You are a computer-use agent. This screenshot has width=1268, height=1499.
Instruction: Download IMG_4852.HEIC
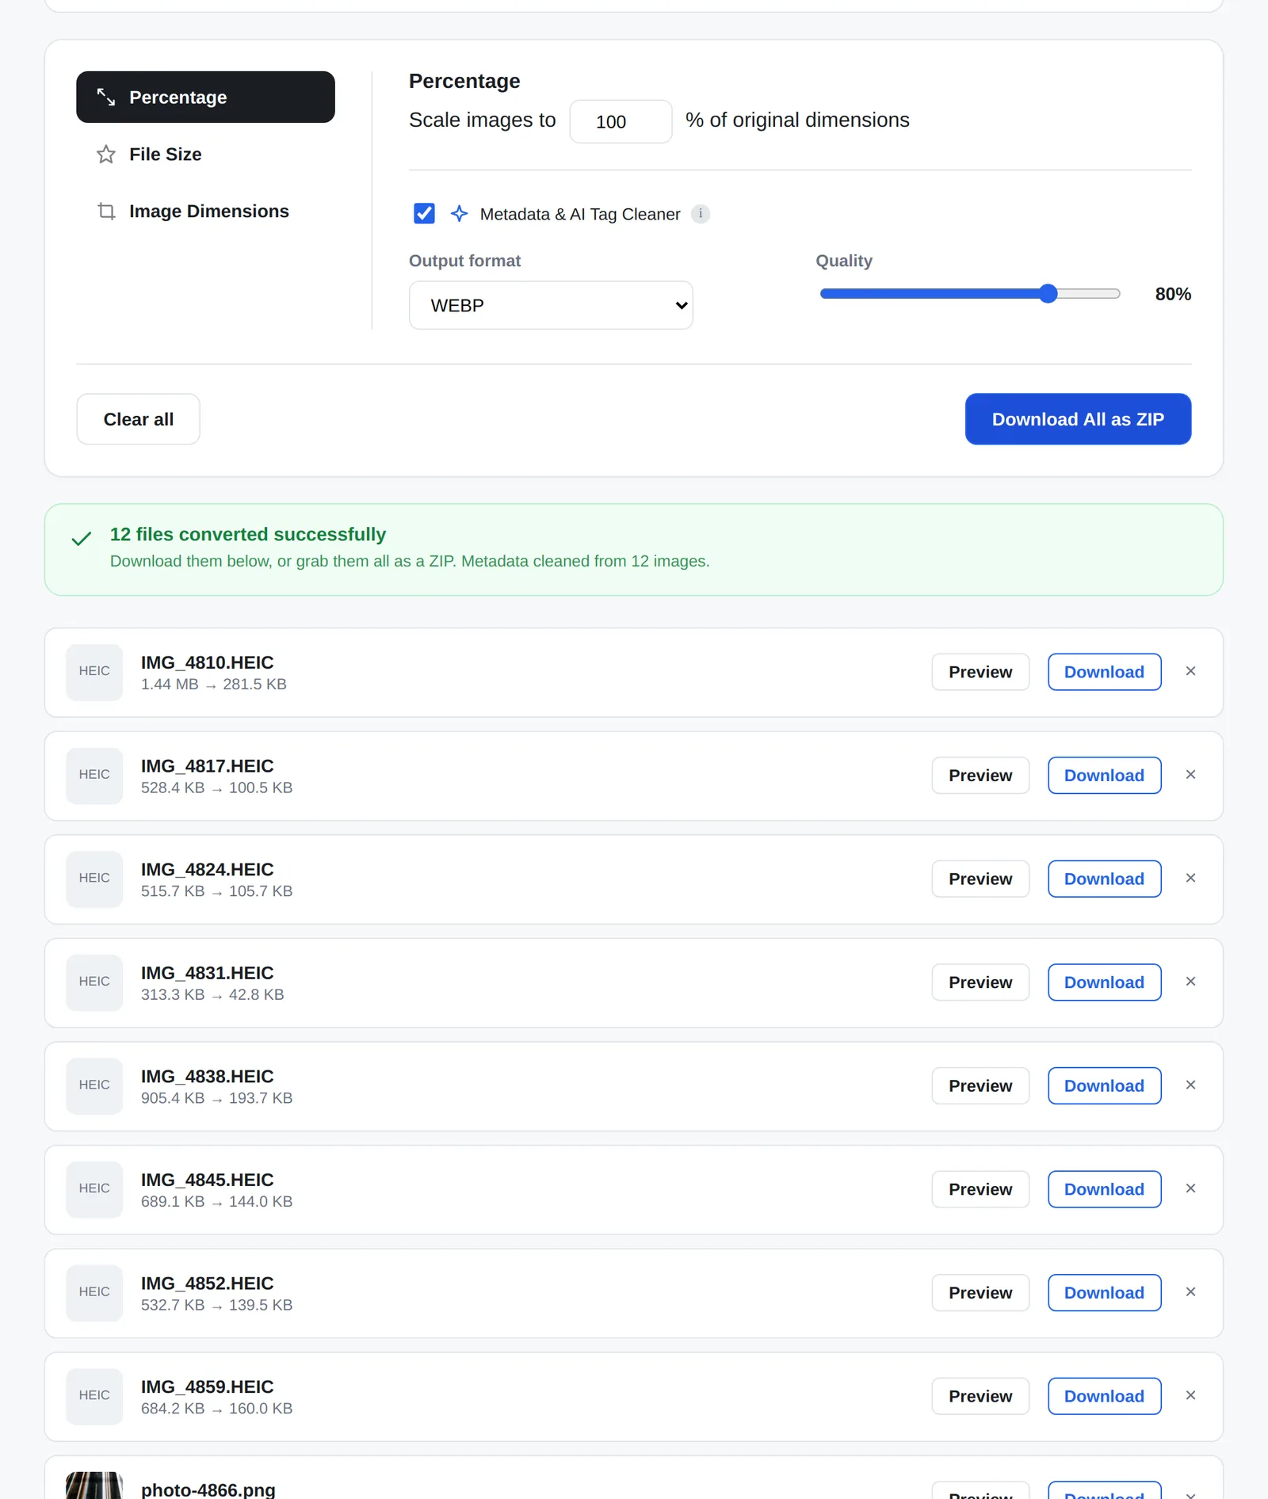pos(1104,1293)
